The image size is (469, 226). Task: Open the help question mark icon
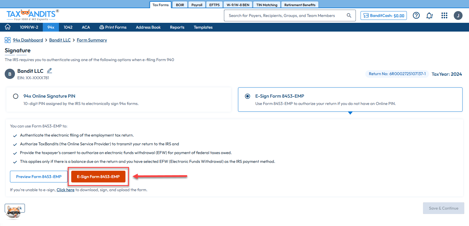416,15
